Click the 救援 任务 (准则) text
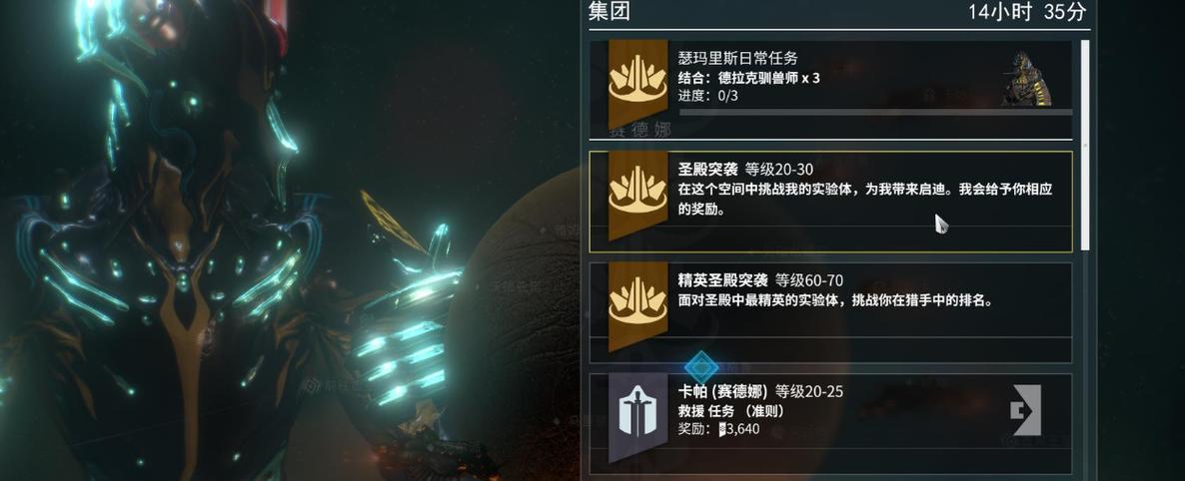Image resolution: width=1185 pixels, height=481 pixels. [730, 411]
